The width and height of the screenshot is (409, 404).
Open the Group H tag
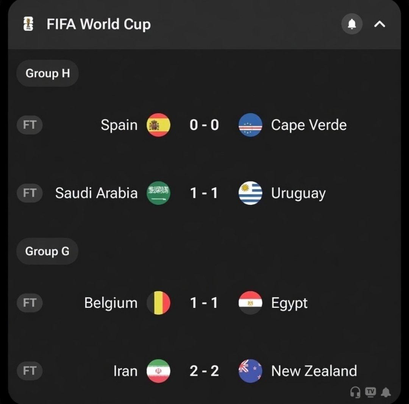tap(47, 73)
